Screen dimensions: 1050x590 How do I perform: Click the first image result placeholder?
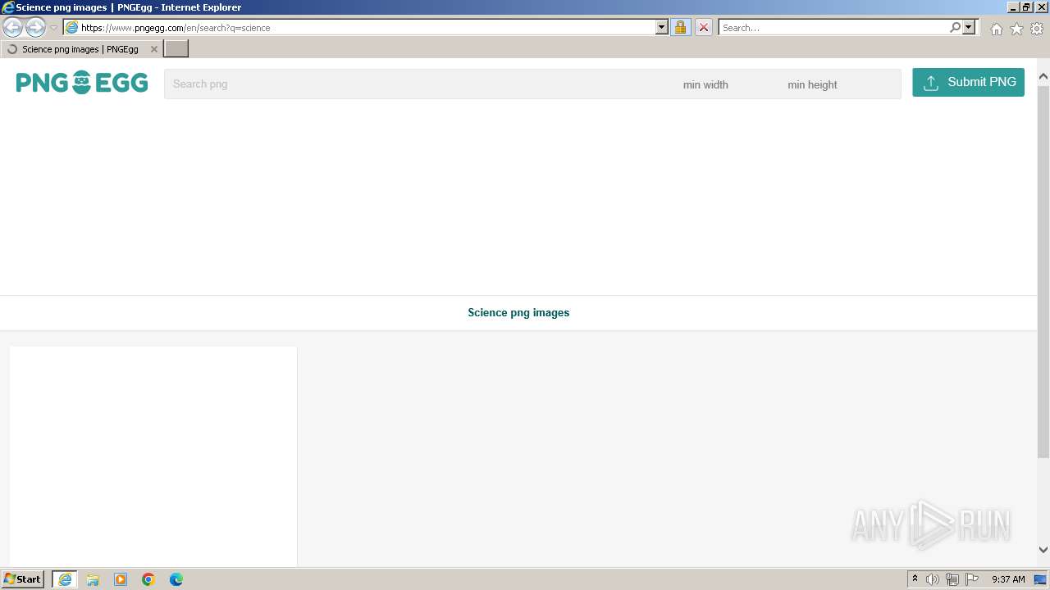coord(153,456)
